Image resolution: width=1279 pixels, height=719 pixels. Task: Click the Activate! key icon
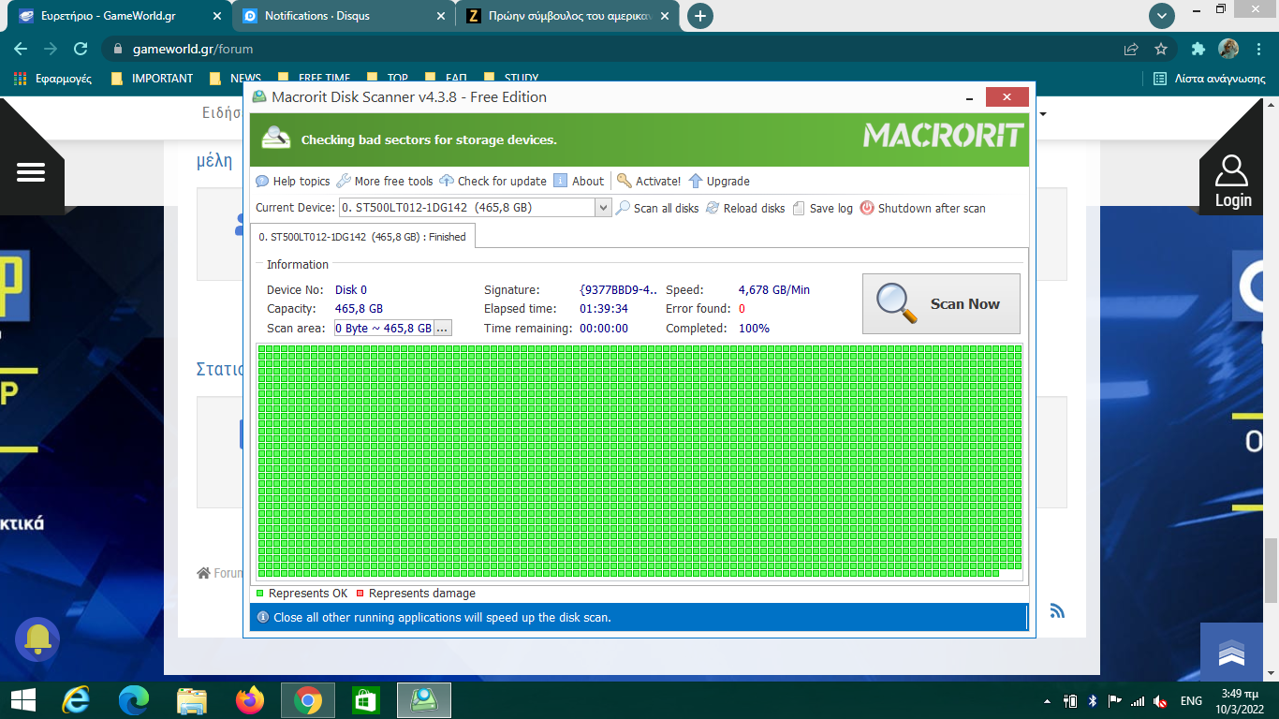625,182
